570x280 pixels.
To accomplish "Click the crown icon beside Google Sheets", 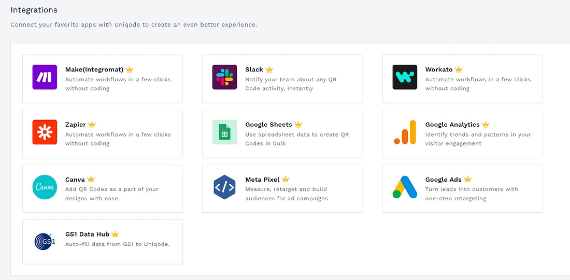I will pos(298,125).
